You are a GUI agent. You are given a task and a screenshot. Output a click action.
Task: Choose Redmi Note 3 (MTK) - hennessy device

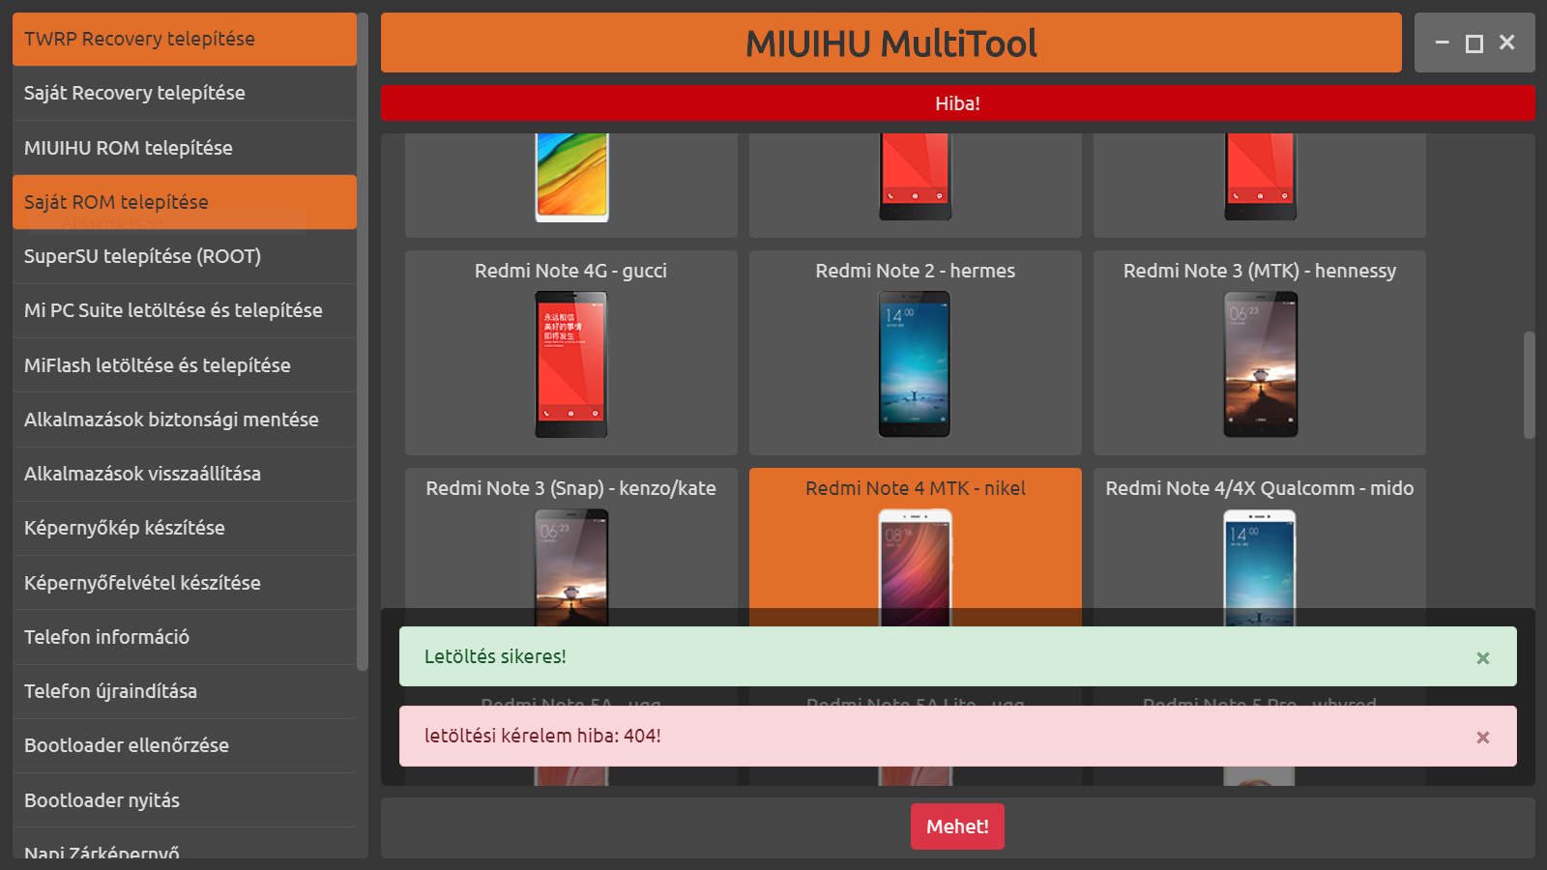pyautogui.click(x=1260, y=353)
